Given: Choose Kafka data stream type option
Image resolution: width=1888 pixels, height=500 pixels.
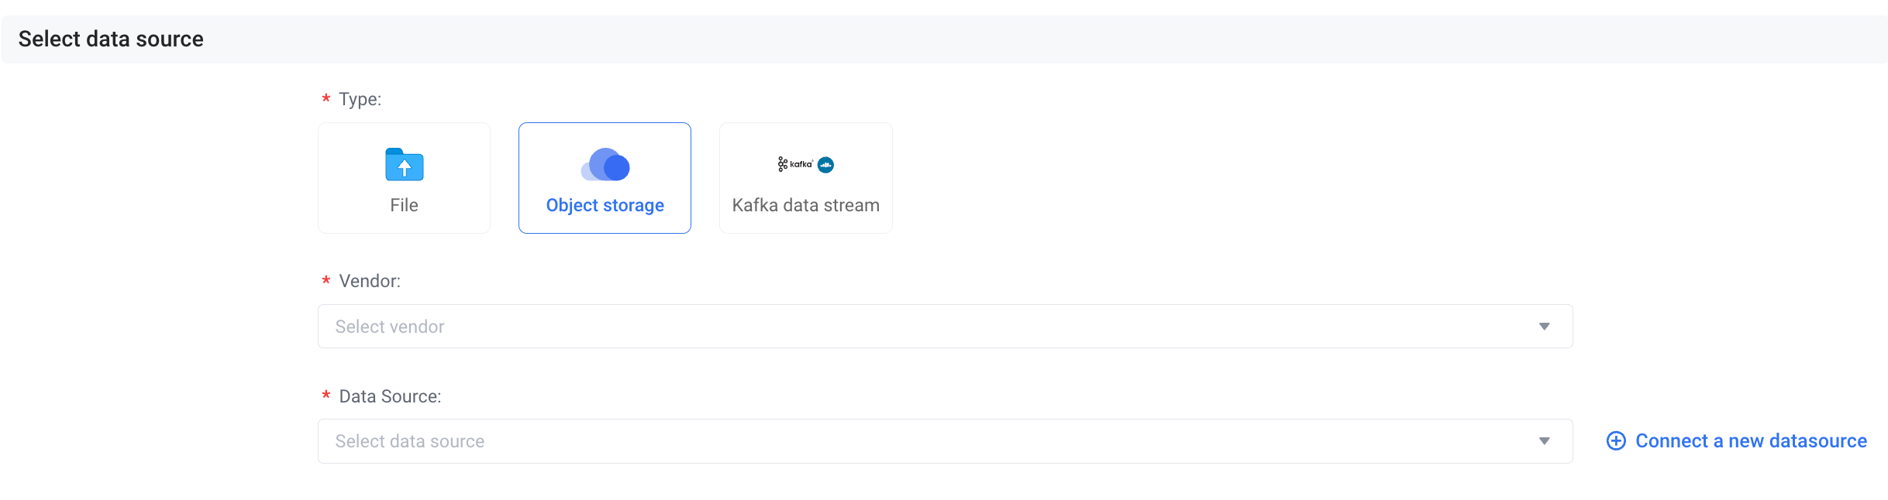Looking at the screenshot, I should 806,178.
